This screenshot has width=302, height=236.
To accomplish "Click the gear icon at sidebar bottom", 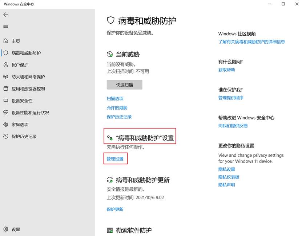I will point(6,229).
